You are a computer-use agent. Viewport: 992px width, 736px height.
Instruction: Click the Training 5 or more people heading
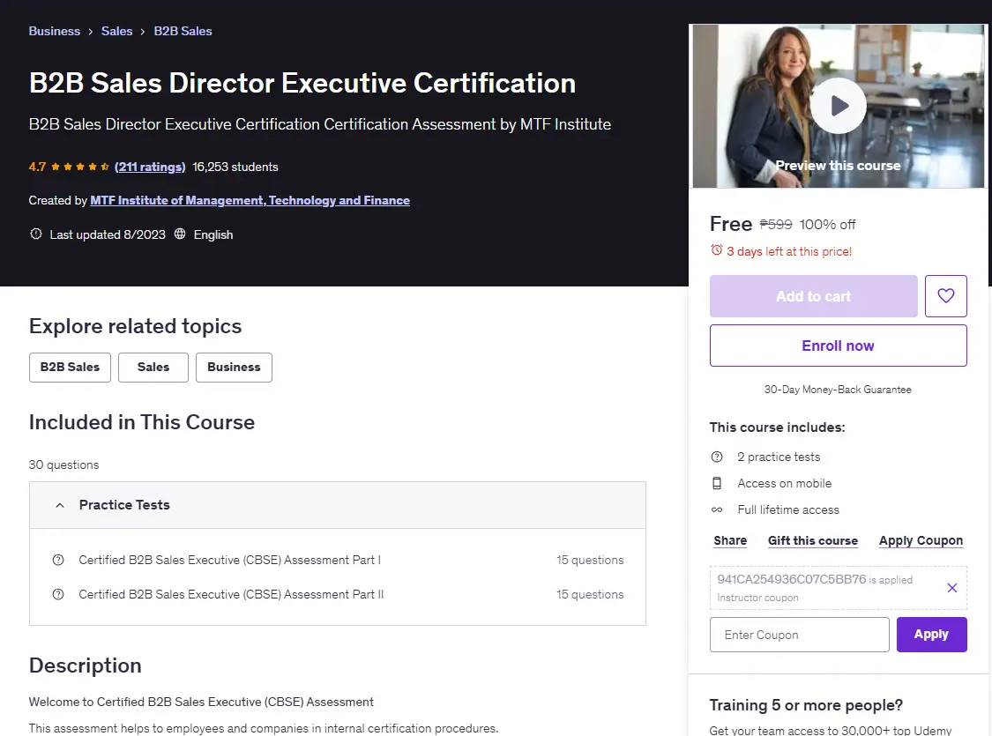point(806,705)
